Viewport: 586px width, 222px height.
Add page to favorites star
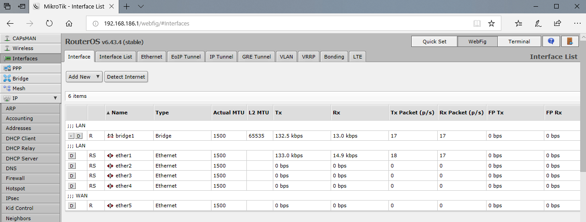point(491,23)
